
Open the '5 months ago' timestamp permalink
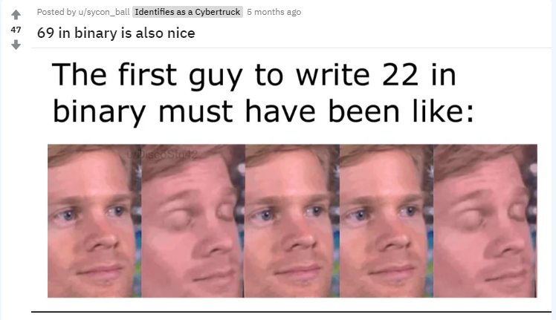click(x=274, y=12)
